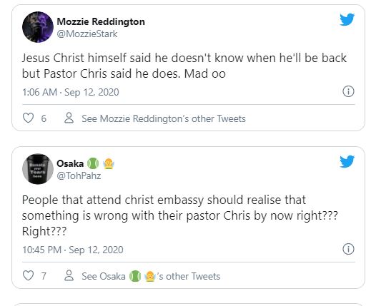Open the info icon on Osaka's tweet
The height and width of the screenshot is (306, 371).
click(x=348, y=249)
